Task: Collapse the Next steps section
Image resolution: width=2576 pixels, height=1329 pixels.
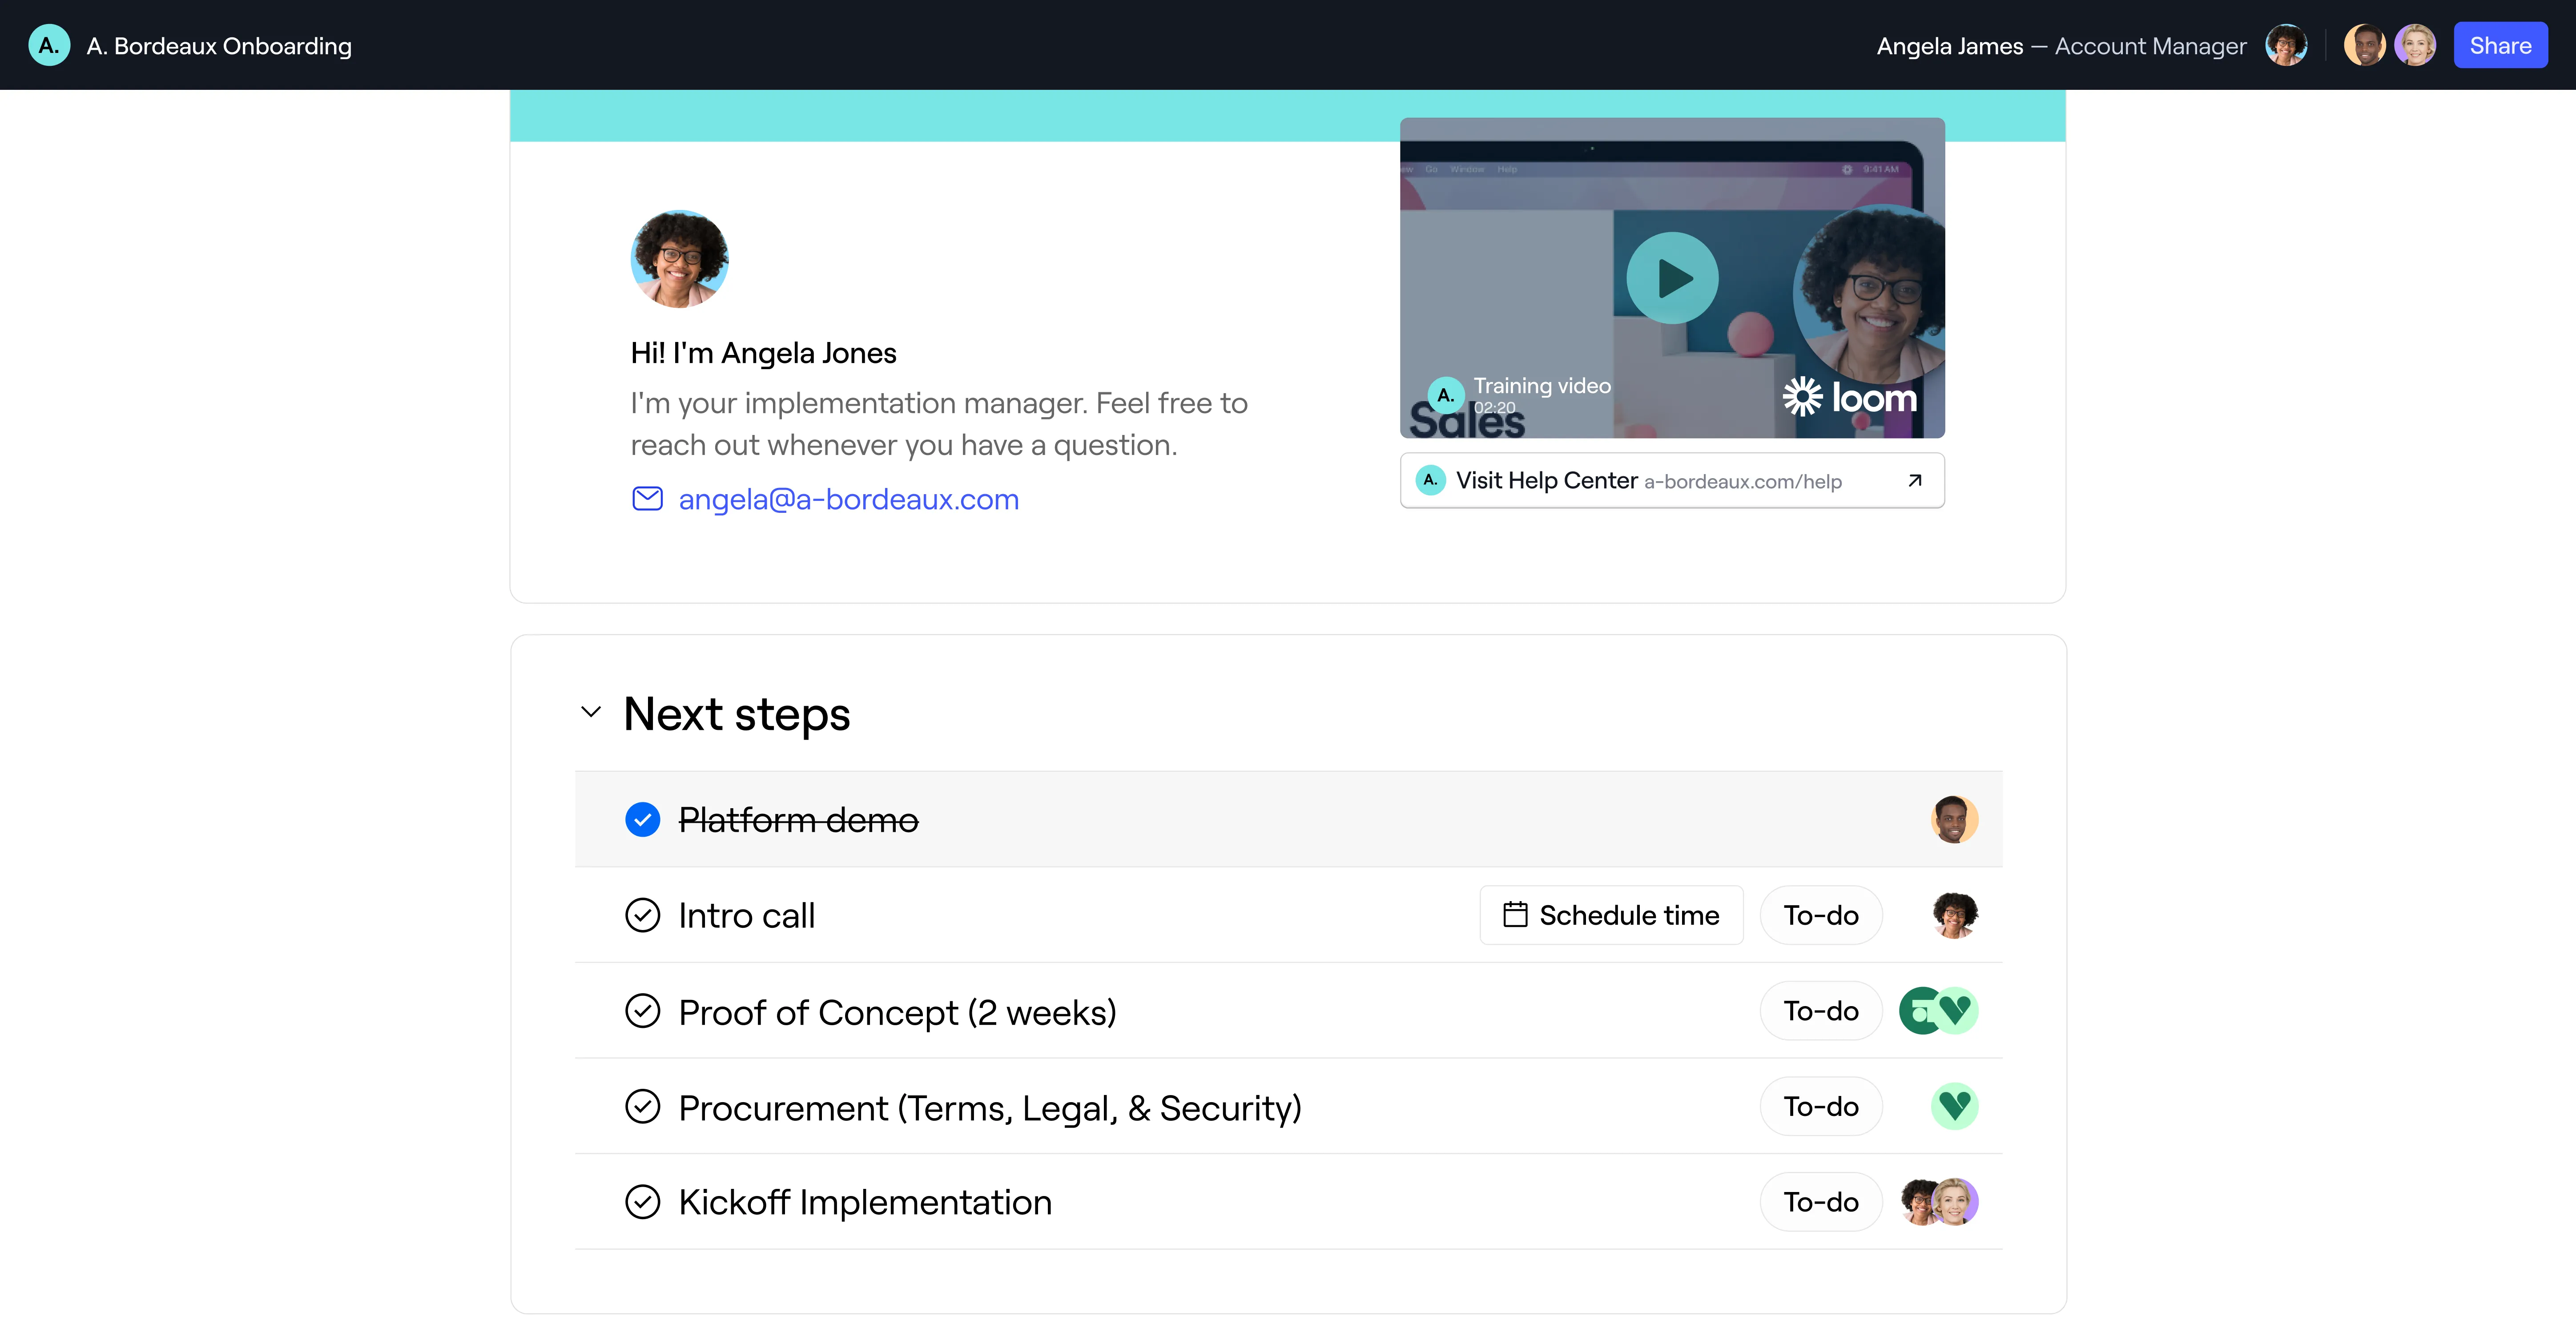Action: click(591, 713)
